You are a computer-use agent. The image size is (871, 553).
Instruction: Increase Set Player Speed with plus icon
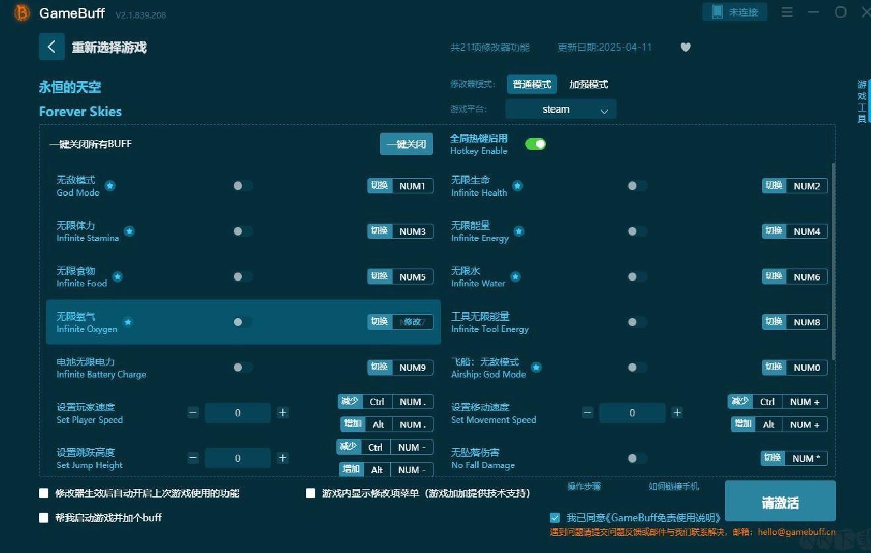pos(283,413)
